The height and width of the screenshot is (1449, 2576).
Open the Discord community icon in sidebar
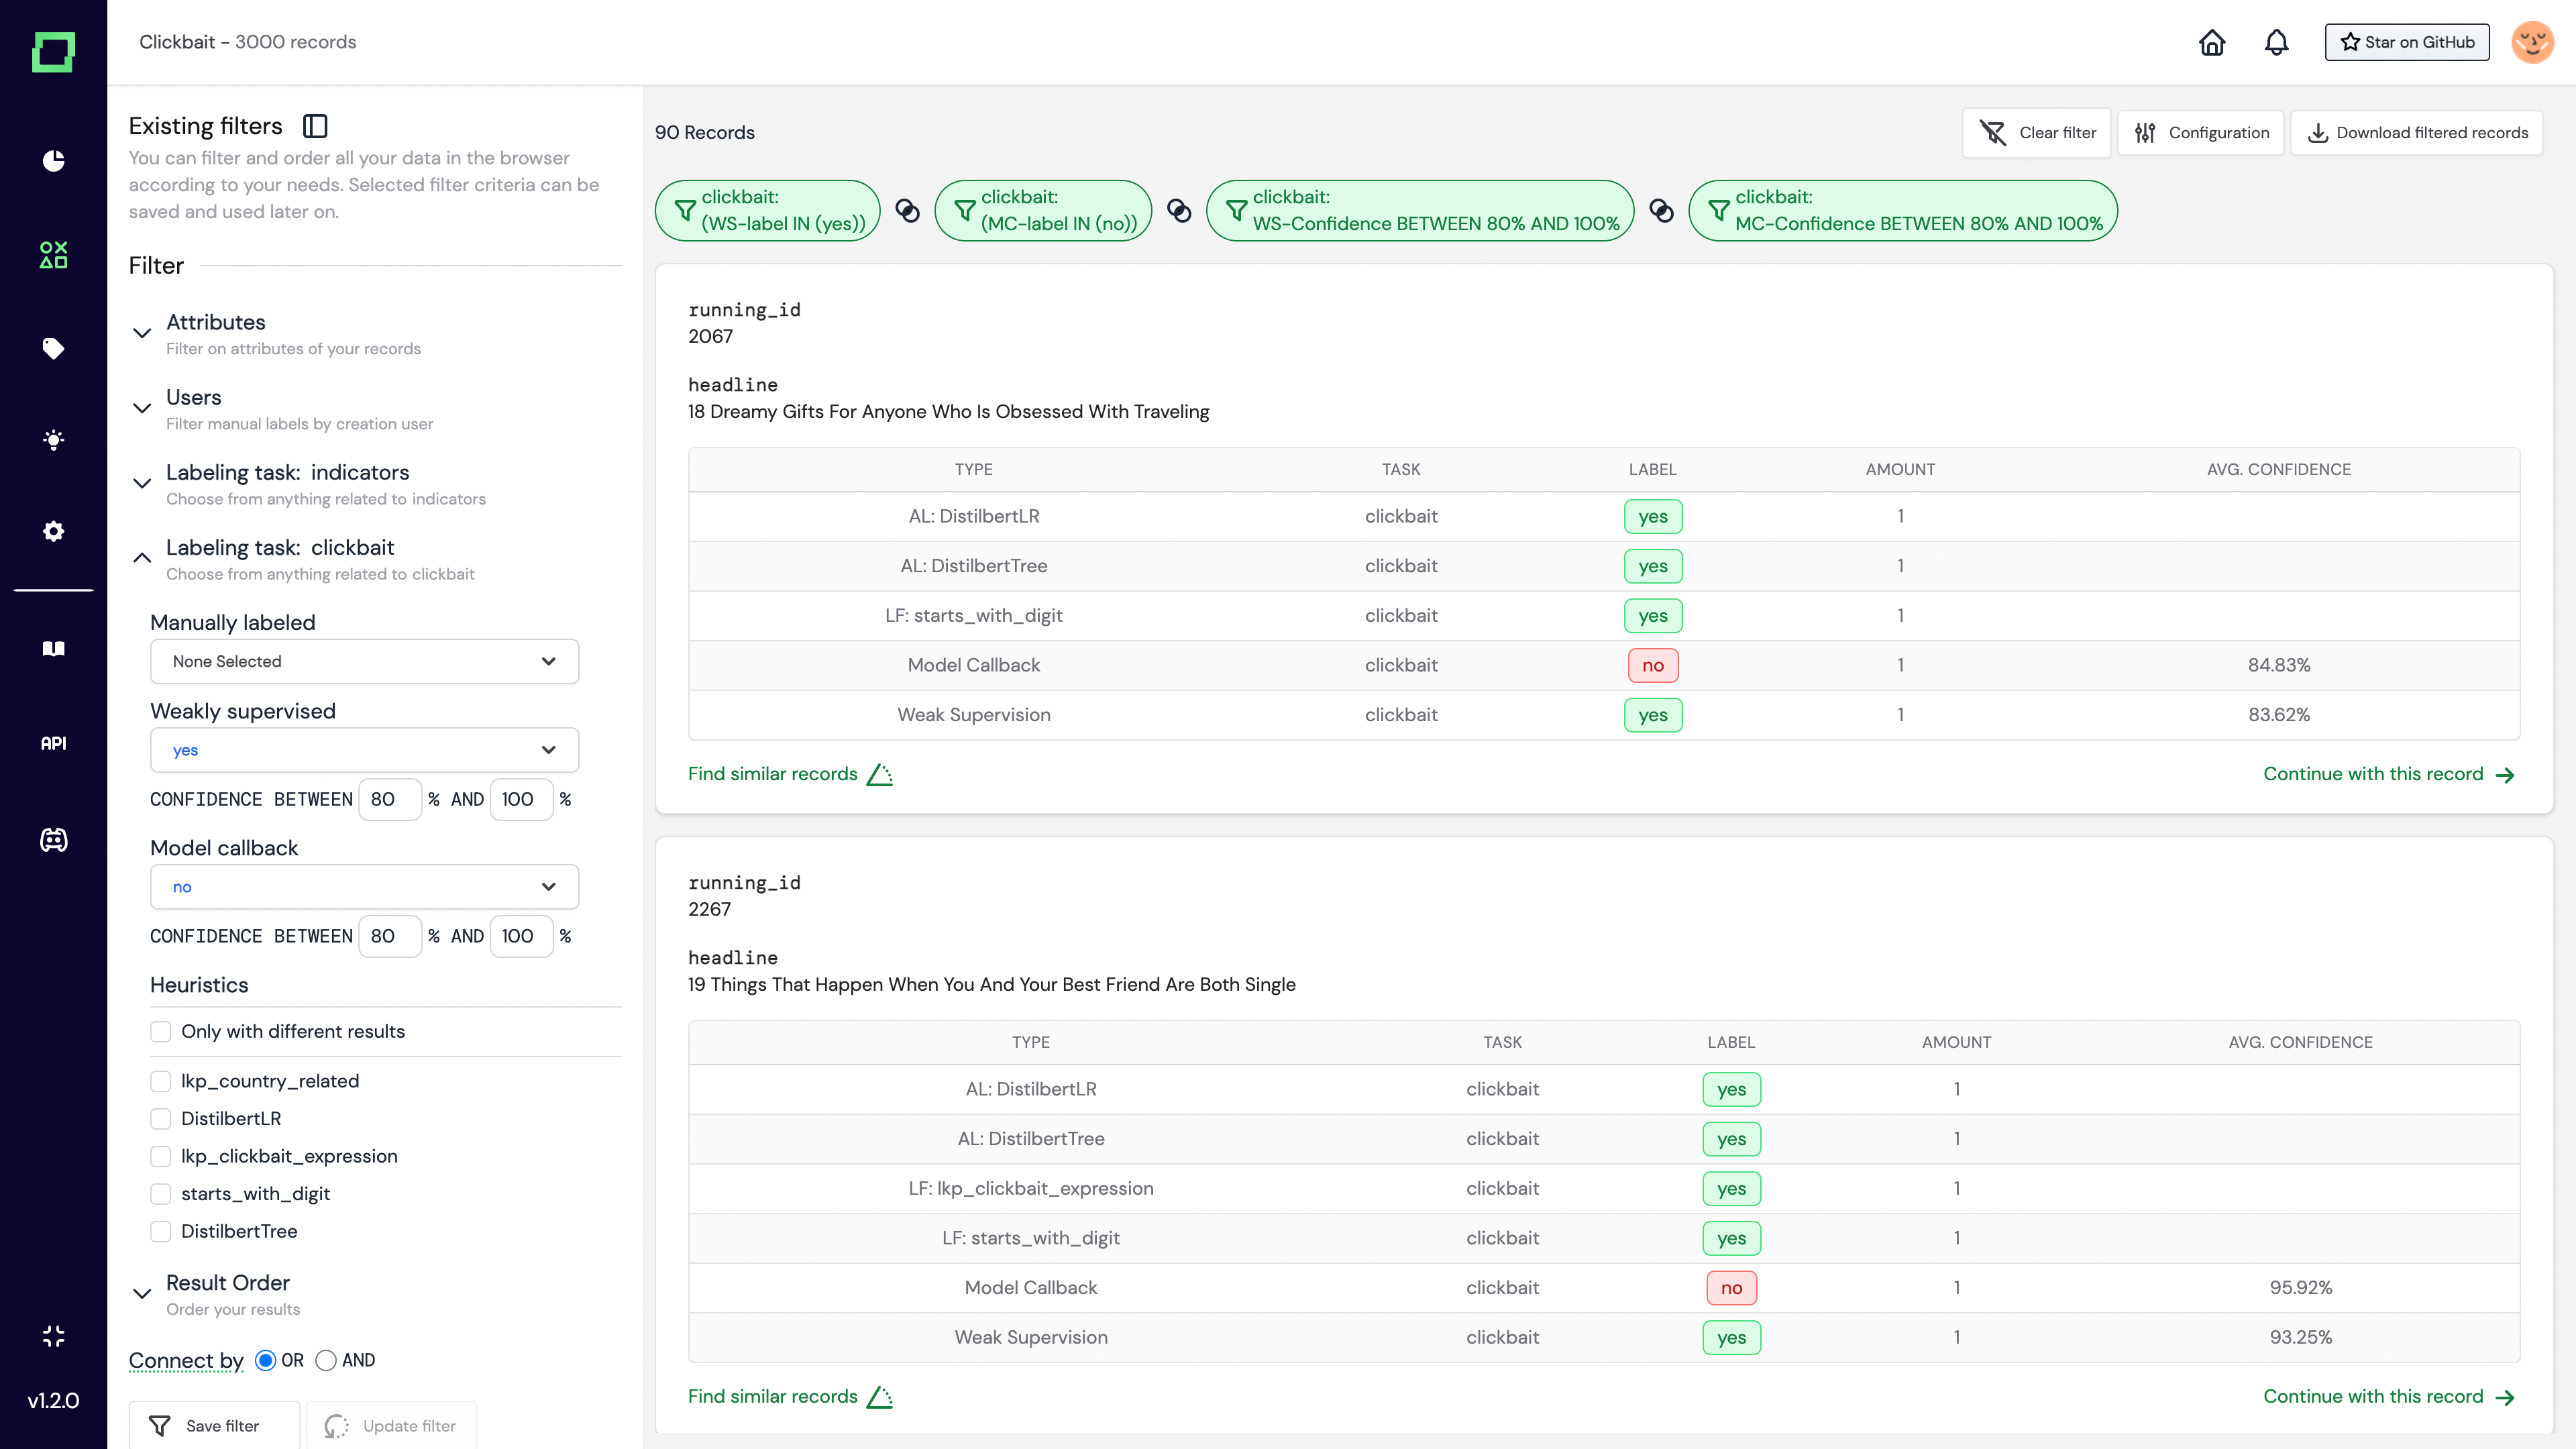point(53,840)
